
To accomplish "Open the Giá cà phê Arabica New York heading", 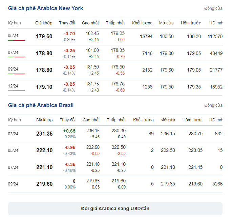I will 45,8.
